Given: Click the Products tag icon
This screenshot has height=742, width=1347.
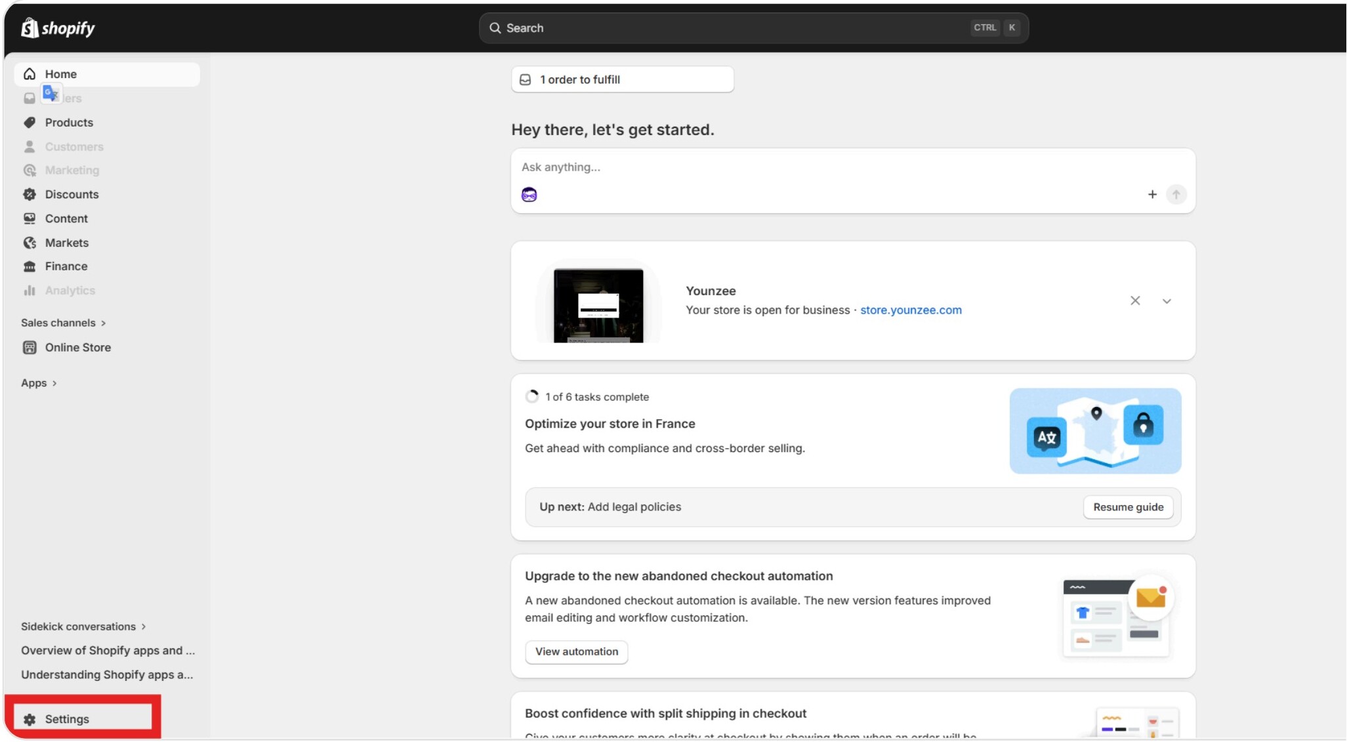Looking at the screenshot, I should pyautogui.click(x=30, y=123).
